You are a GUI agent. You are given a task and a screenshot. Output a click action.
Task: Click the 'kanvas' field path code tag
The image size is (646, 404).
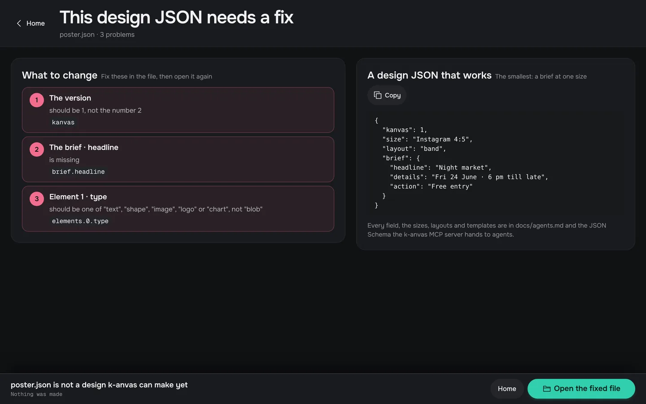pos(63,122)
